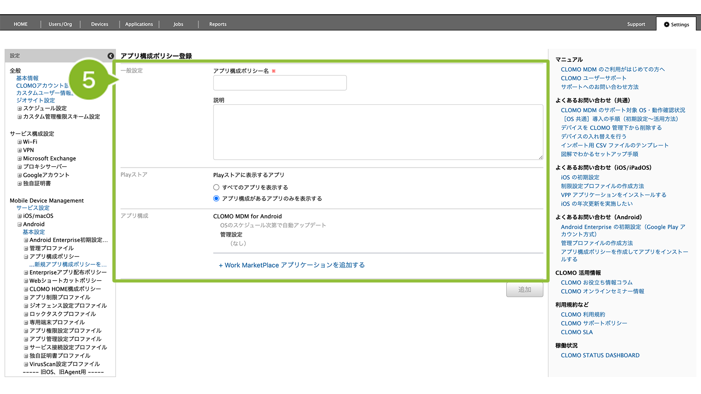Go to the Reports menu

point(218,24)
